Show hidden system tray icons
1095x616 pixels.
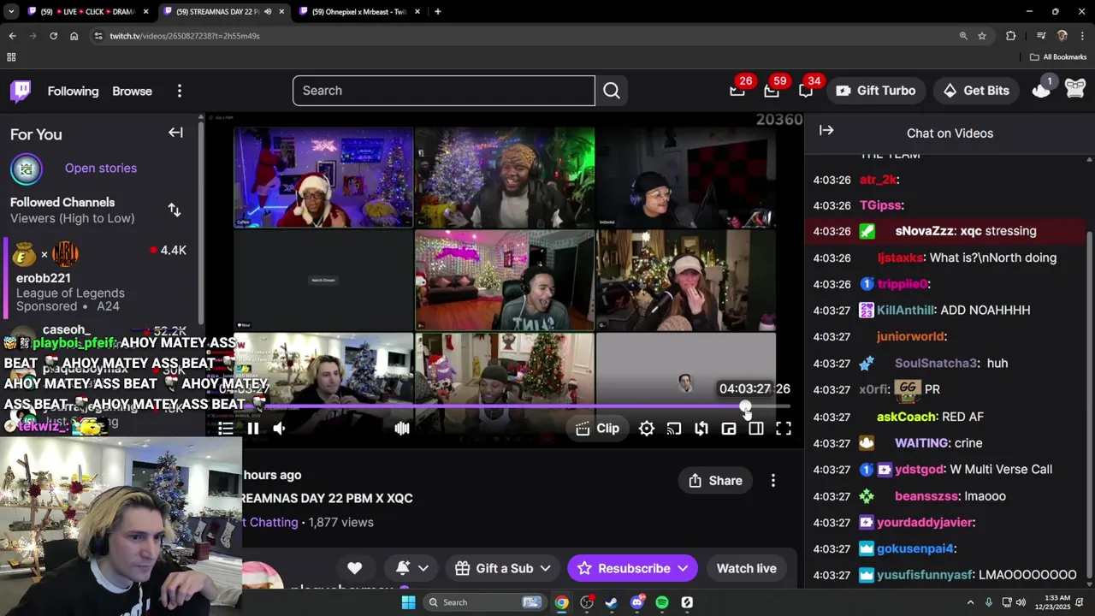pos(970,602)
